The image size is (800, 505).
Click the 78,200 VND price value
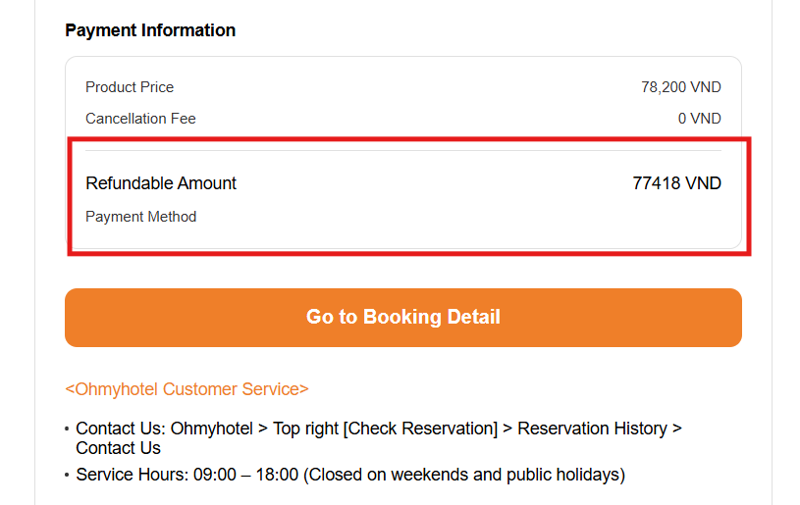680,87
